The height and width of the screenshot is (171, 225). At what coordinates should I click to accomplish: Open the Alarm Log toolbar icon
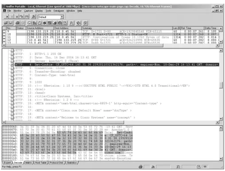[65, 23]
